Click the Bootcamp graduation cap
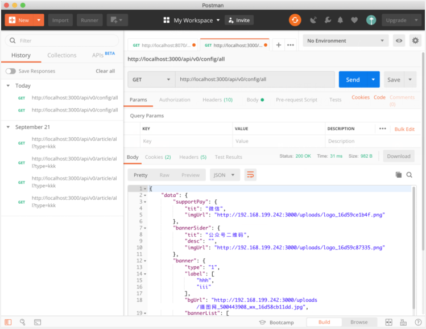426x329 pixels. (262, 322)
